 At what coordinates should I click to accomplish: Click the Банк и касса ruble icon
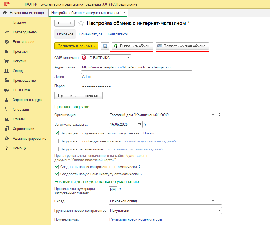pyautogui.click(x=7, y=42)
